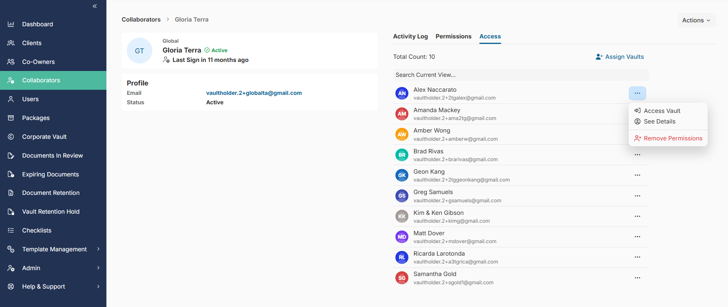The height and width of the screenshot is (307, 728).
Task: Open the three-dot menu for Matt Dover
Action: tap(637, 237)
